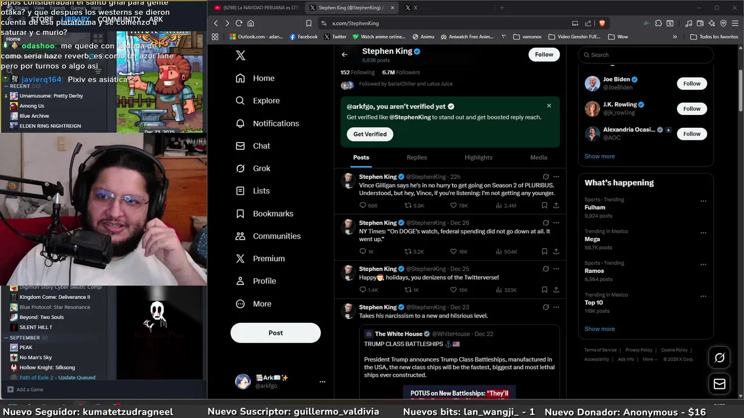Open more options on the Dec 26 post
744x418 pixels.
click(556, 222)
